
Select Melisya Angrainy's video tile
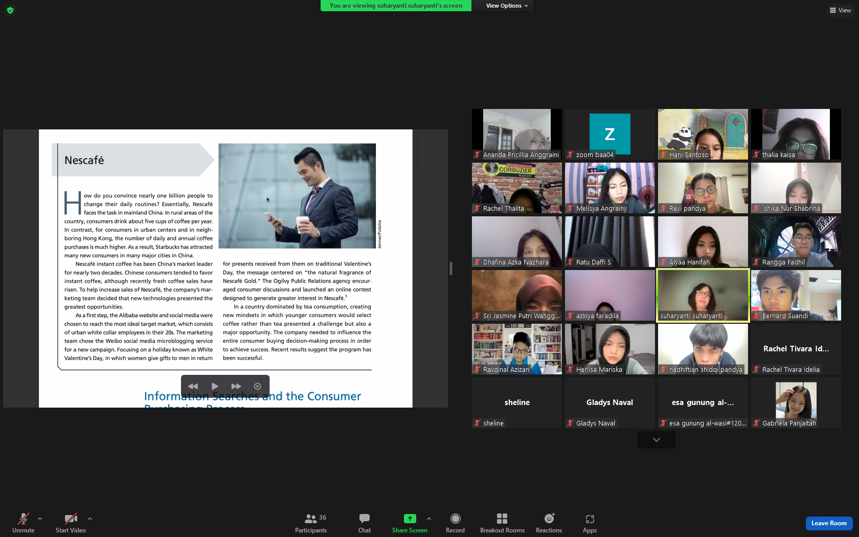point(610,188)
